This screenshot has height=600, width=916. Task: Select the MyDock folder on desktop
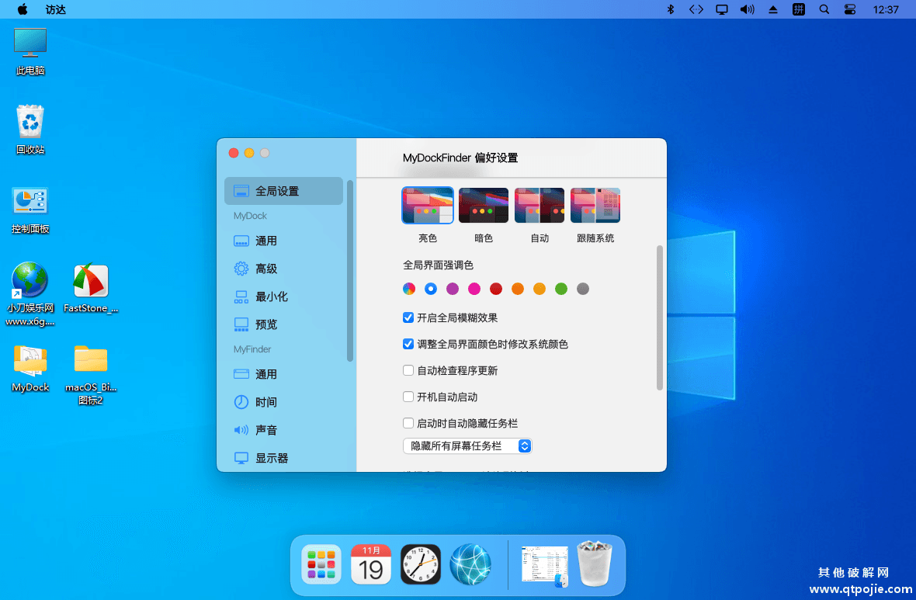30,368
